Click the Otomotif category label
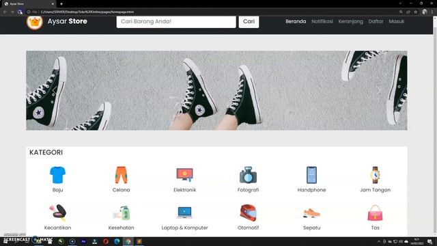The width and height of the screenshot is (437, 246). 248,228
